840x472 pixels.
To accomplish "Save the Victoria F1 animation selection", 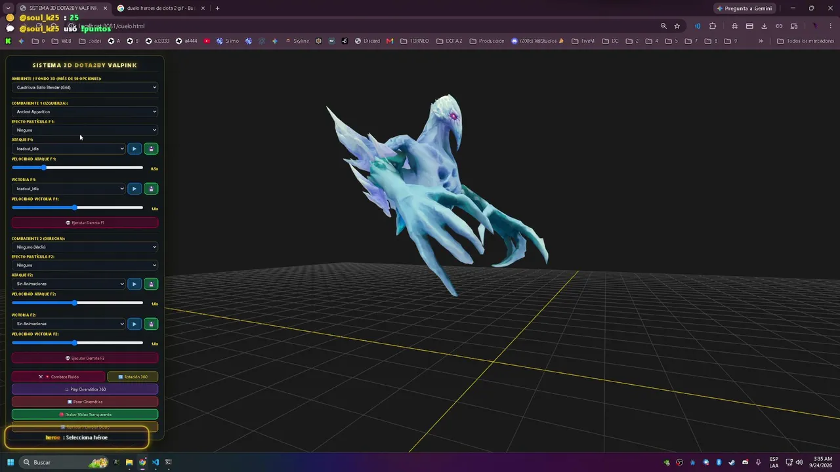I will [x=151, y=189].
